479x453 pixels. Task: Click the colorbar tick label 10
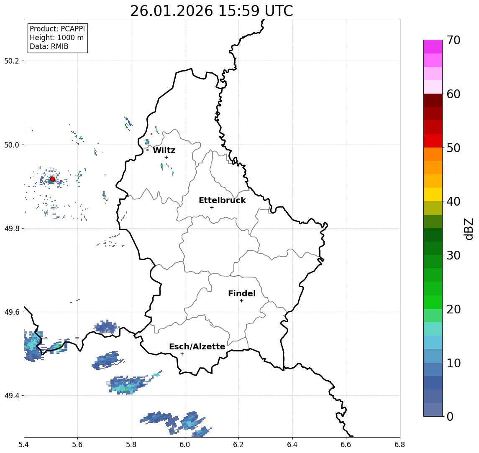pyautogui.click(x=453, y=363)
